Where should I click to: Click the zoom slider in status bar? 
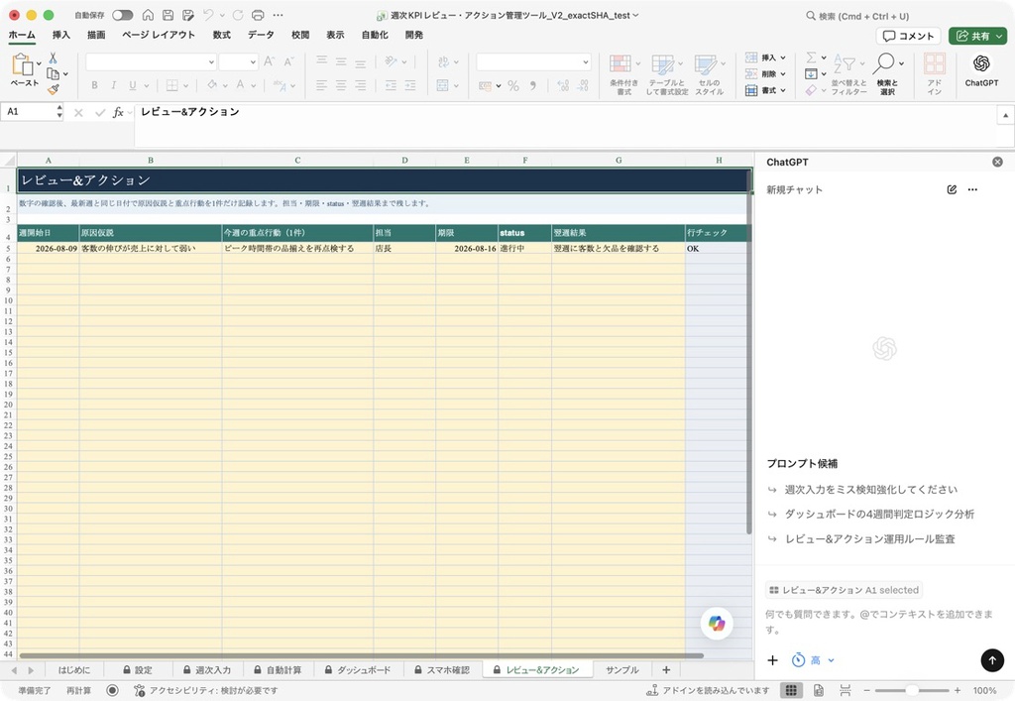912,691
